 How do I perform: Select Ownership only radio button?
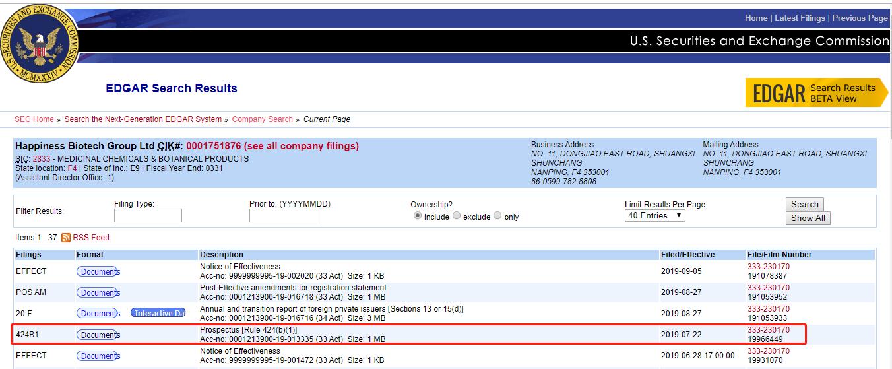(497, 216)
